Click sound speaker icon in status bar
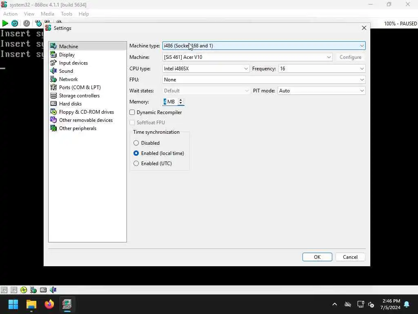The image size is (418, 314). tap(53, 290)
